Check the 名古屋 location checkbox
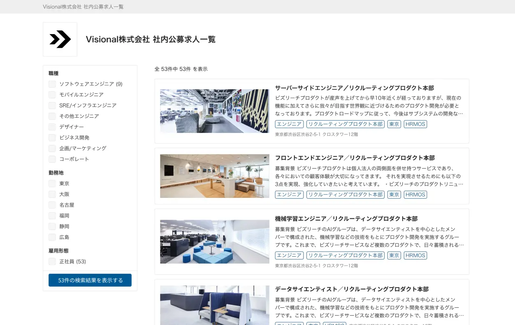The height and width of the screenshot is (325, 515). coord(52,205)
